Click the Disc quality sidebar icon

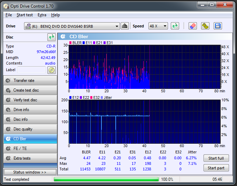pos(8,129)
